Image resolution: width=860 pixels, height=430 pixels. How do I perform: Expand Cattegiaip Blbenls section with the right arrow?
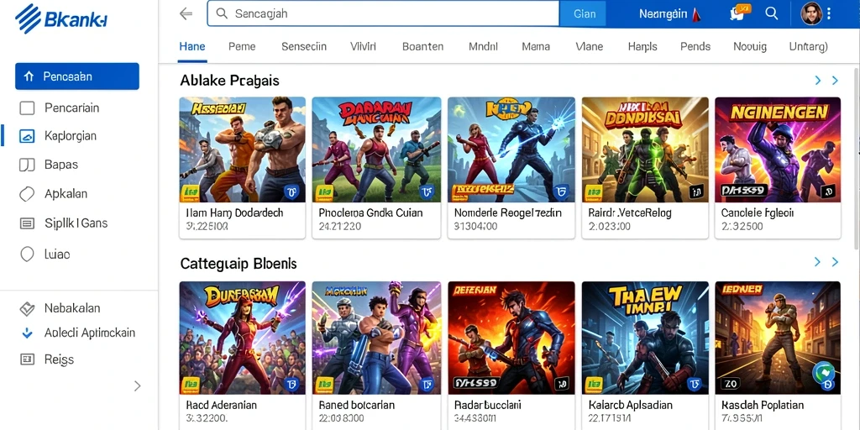(835, 262)
